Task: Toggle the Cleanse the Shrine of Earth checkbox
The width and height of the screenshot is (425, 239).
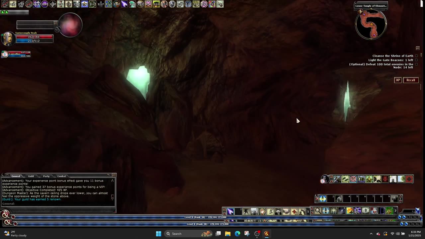Action: 416,56
